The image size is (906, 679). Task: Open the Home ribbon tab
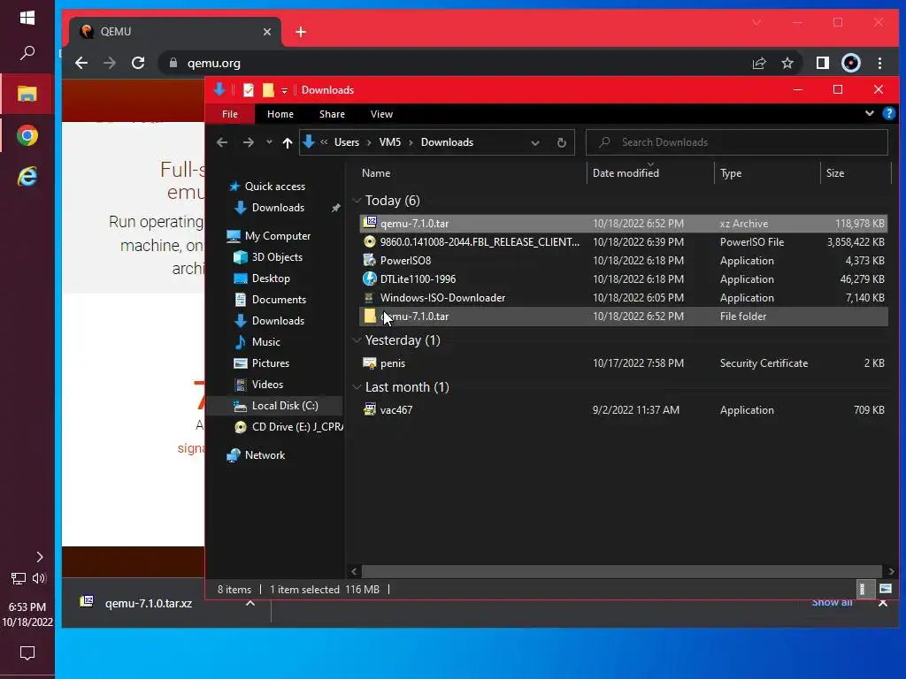tap(280, 114)
